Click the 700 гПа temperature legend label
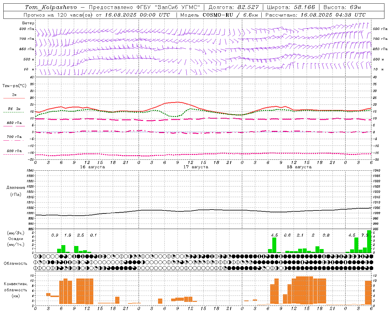The height and width of the screenshot is (311, 389). tap(14, 137)
